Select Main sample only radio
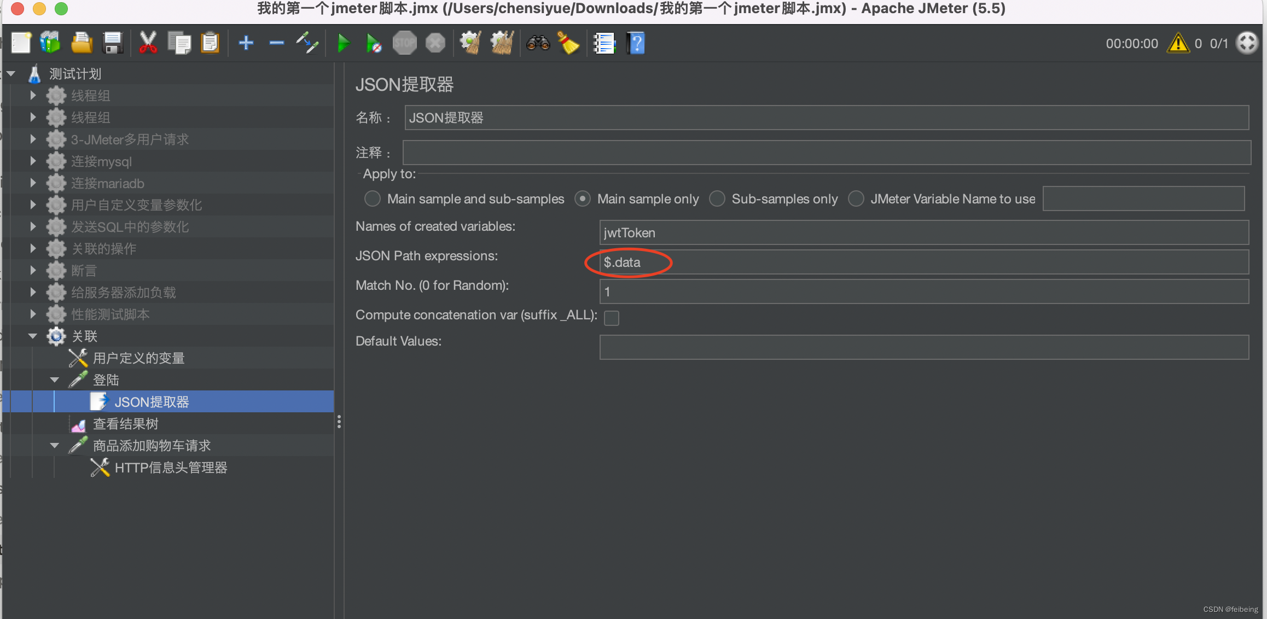1267x619 pixels. point(583,198)
